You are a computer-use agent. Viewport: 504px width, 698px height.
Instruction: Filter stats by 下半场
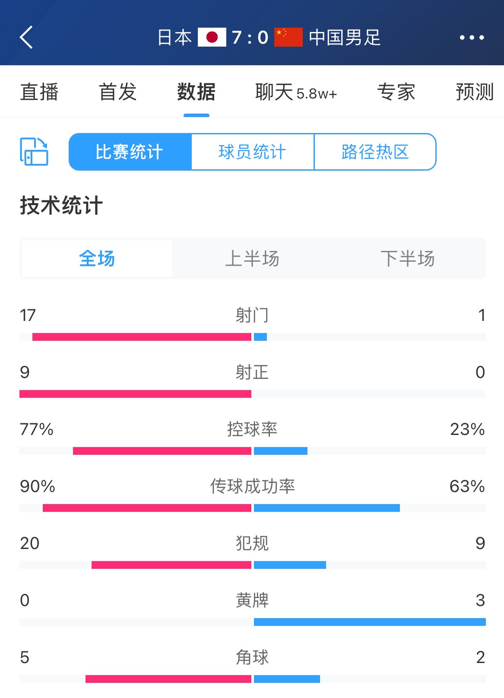point(407,258)
